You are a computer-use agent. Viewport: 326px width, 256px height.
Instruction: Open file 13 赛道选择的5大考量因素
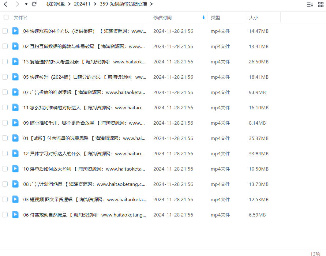84,62
